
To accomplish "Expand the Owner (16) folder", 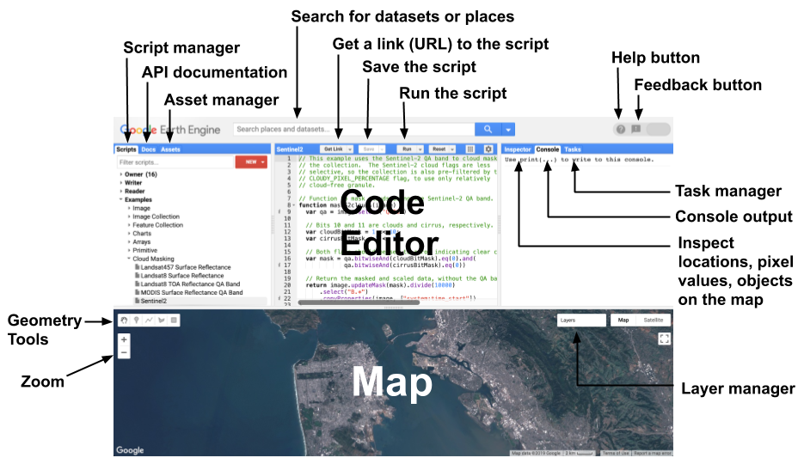I will (121, 174).
